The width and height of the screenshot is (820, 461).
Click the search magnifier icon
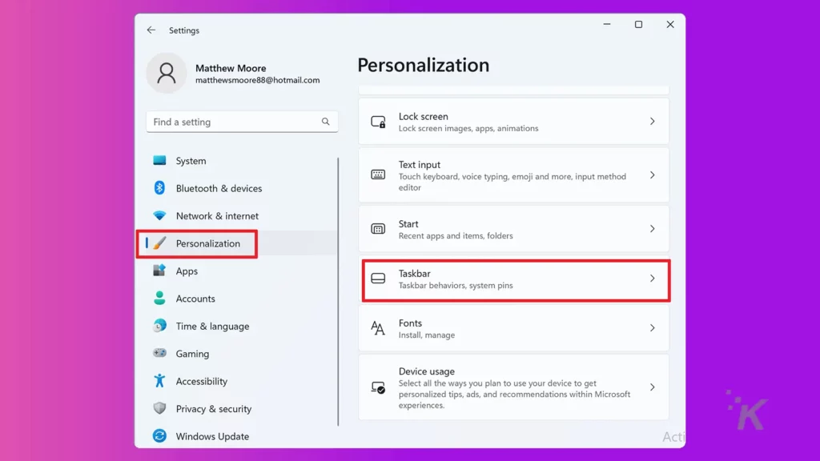click(325, 122)
